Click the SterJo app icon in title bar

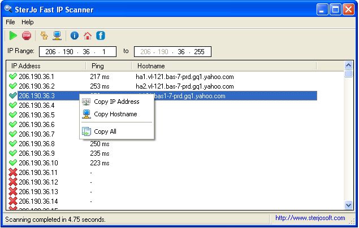[x=7, y=10]
